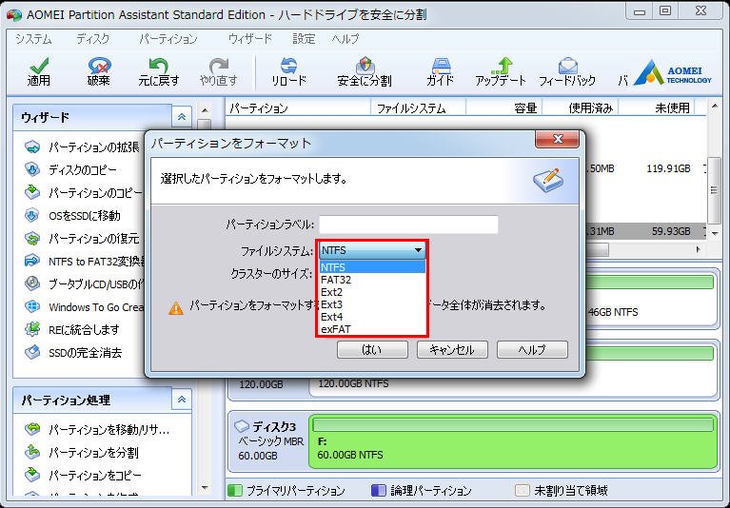Open the パーティションの復元 wizard
Image resolution: width=730 pixels, height=508 pixels.
tap(83, 238)
